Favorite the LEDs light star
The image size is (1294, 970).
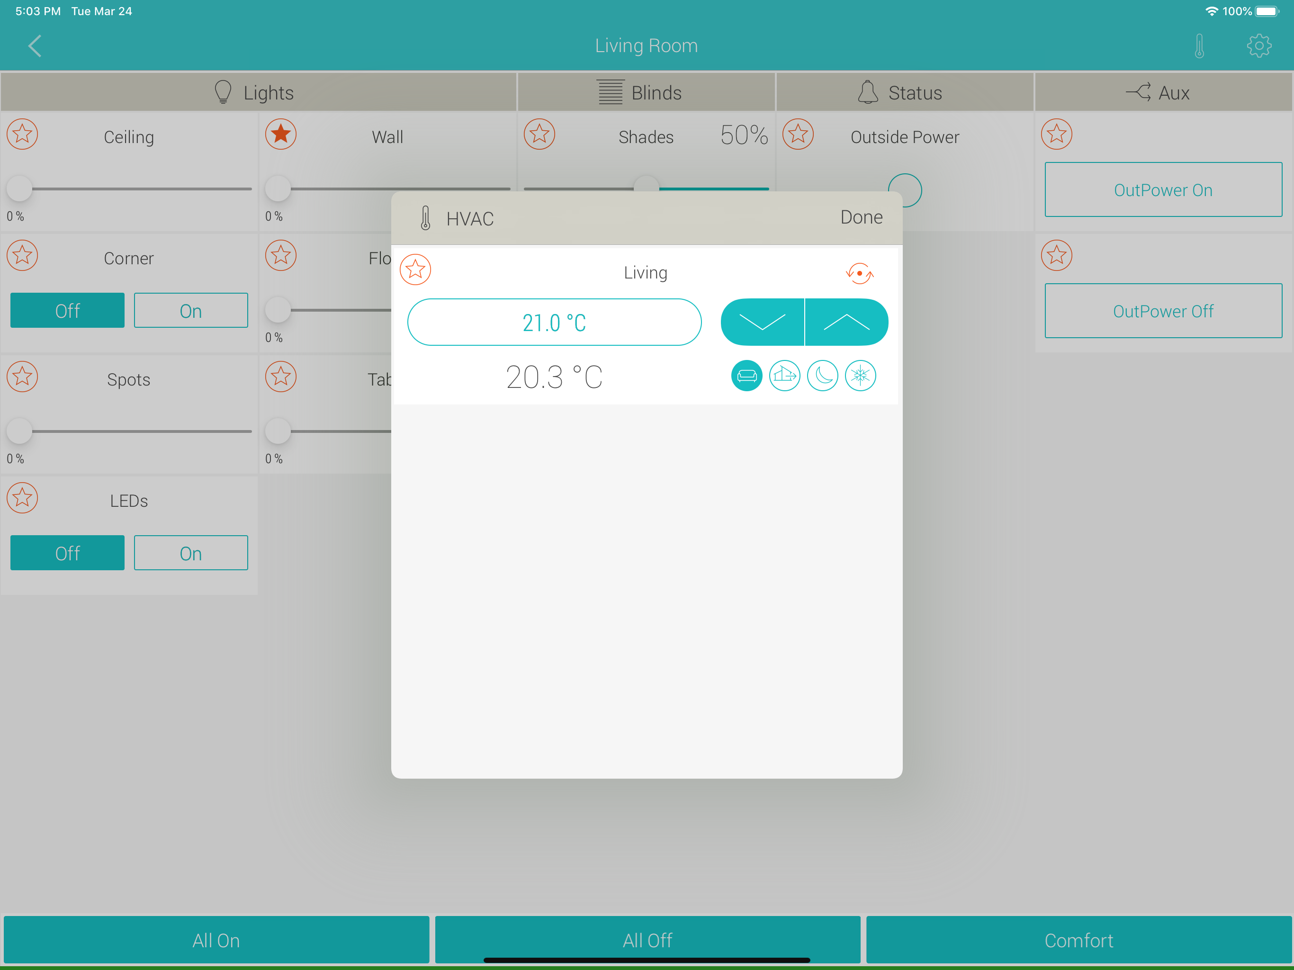(x=22, y=497)
